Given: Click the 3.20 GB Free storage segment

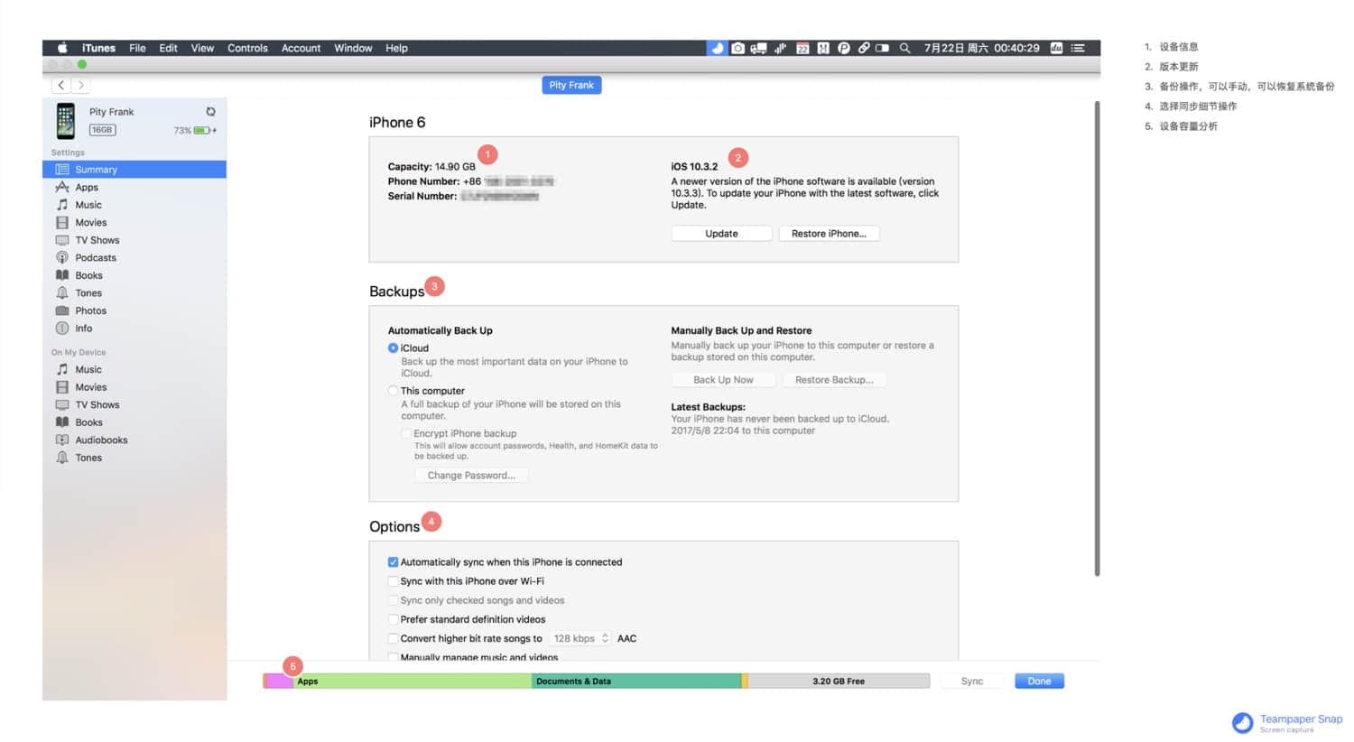Looking at the screenshot, I should tap(839, 682).
